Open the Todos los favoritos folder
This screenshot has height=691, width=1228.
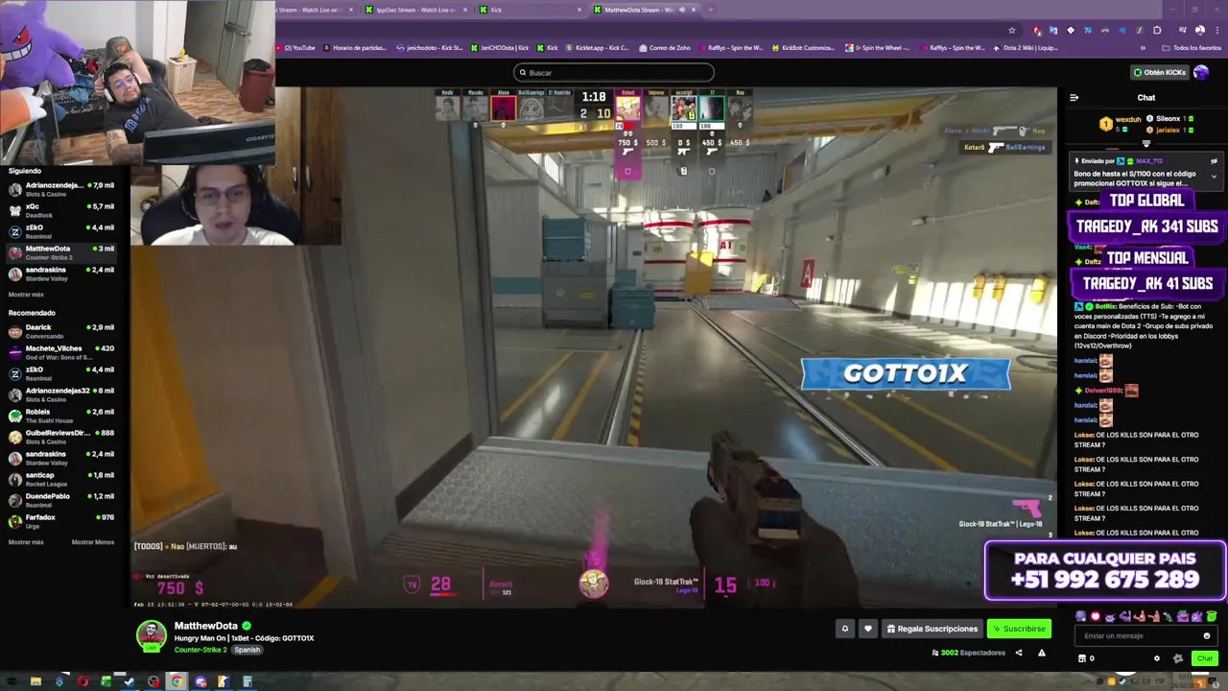1193,47
